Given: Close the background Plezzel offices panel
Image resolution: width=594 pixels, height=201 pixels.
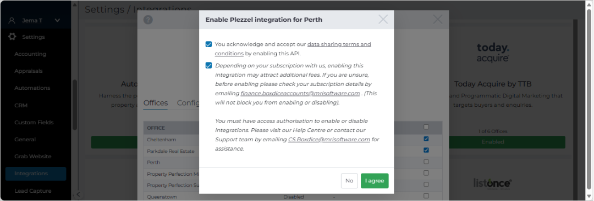Looking at the screenshot, I should pyautogui.click(x=438, y=19).
